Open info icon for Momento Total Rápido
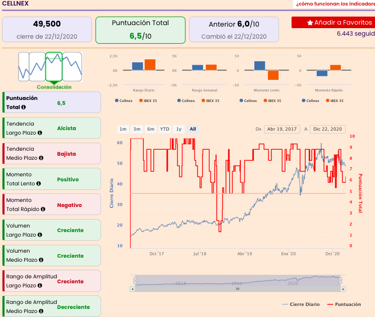The width and height of the screenshot is (375, 317). coord(43,209)
